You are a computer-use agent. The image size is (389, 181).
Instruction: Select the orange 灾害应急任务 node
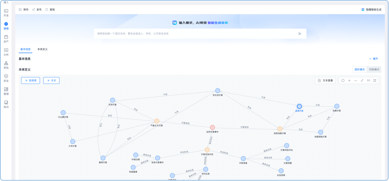207,150
